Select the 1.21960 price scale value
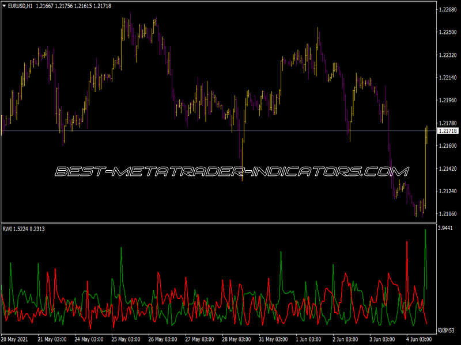This screenshot has height=345, width=461. coord(448,100)
